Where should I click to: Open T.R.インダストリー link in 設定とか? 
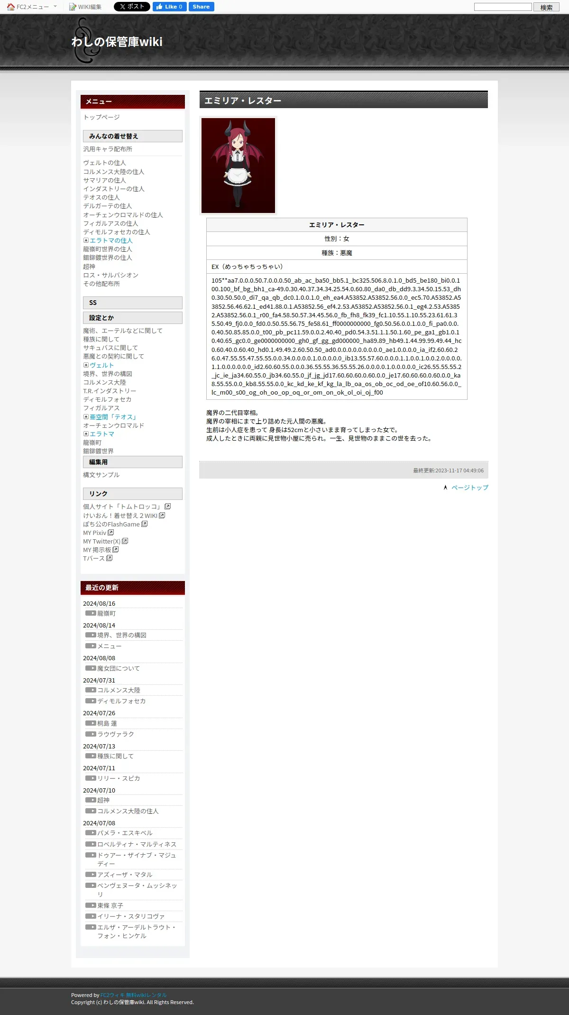(x=110, y=391)
